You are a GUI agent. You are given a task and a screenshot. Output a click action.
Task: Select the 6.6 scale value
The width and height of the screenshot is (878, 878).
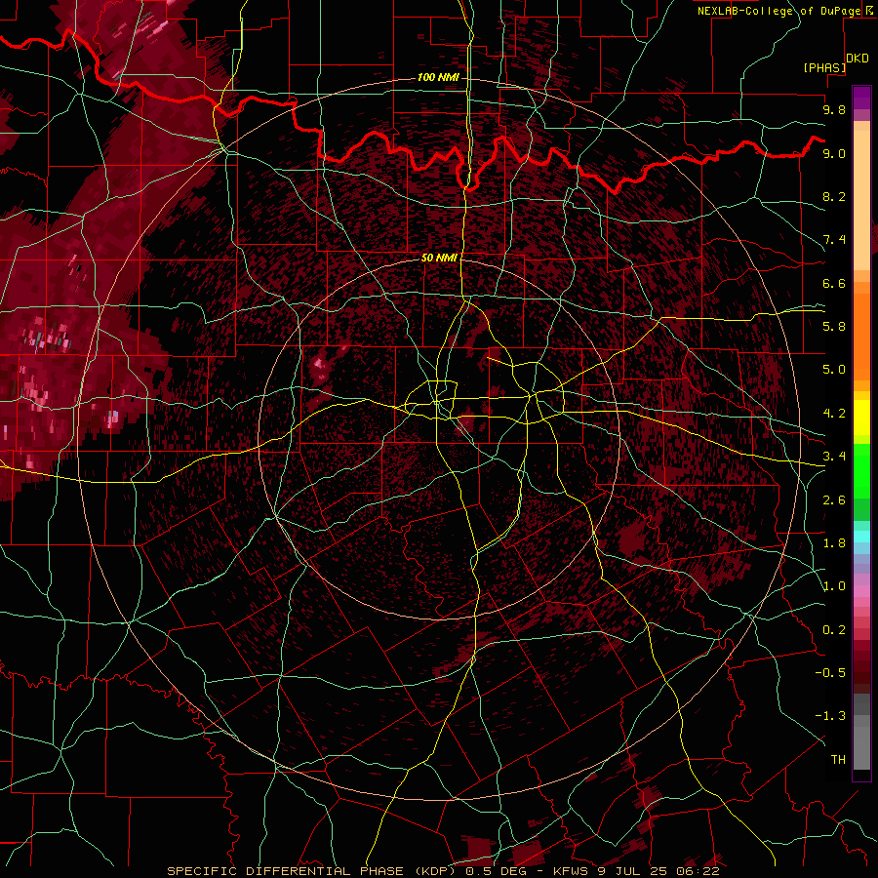coord(834,283)
